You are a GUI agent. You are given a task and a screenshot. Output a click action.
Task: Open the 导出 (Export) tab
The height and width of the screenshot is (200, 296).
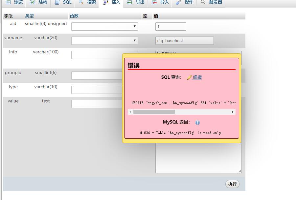(x=135, y=2)
